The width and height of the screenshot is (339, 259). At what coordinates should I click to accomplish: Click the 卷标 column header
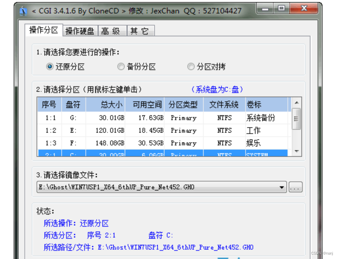267,104
